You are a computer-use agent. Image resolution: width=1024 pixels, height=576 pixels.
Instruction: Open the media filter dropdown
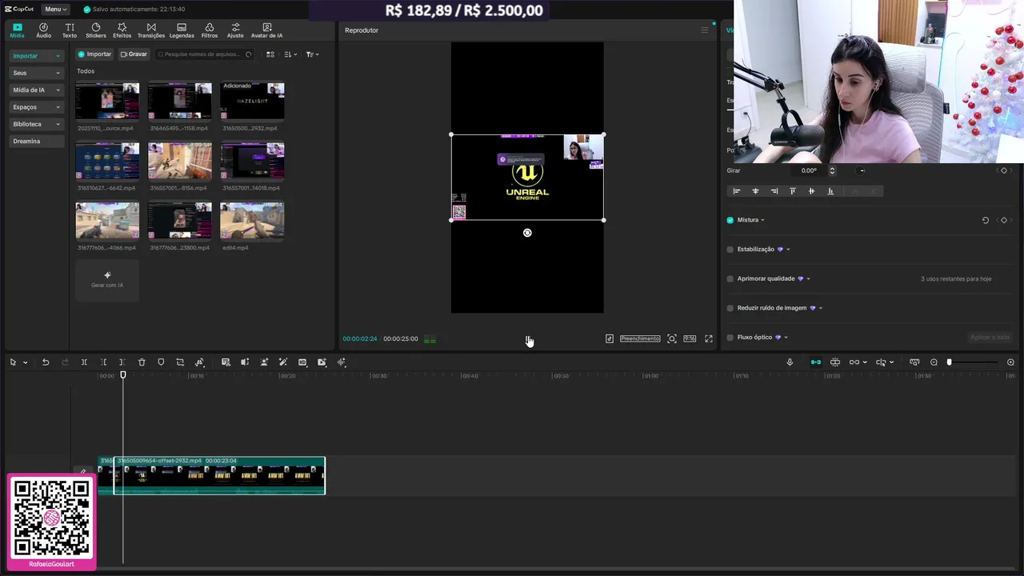pos(312,54)
